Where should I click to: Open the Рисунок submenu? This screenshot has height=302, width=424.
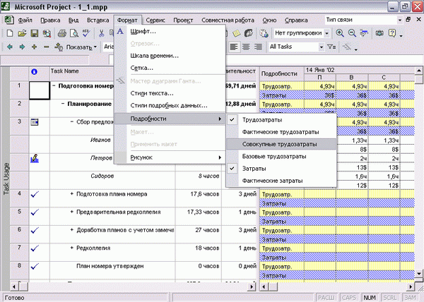click(x=170, y=157)
